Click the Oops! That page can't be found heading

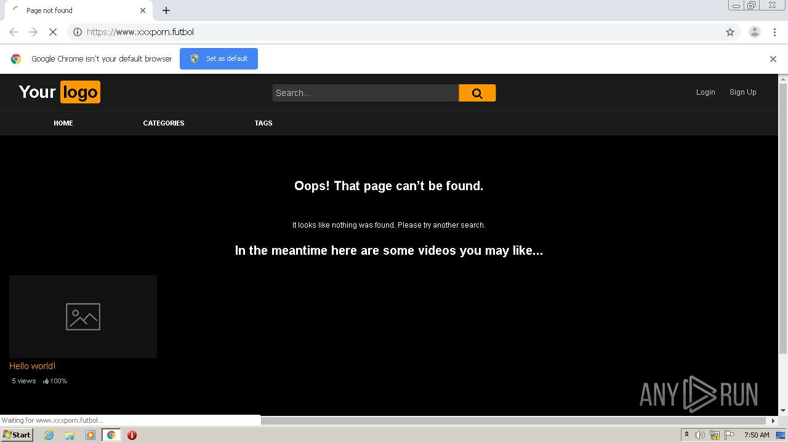pyautogui.click(x=389, y=186)
